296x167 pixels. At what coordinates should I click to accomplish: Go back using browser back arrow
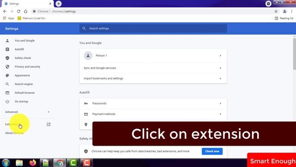point(5,11)
